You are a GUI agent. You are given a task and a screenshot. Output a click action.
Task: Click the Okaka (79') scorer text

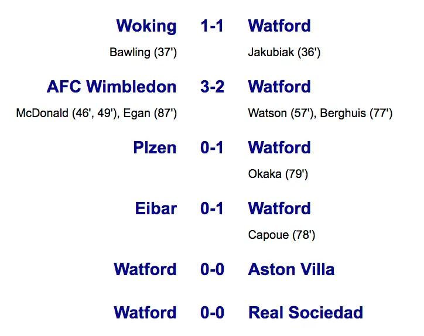[278, 174]
